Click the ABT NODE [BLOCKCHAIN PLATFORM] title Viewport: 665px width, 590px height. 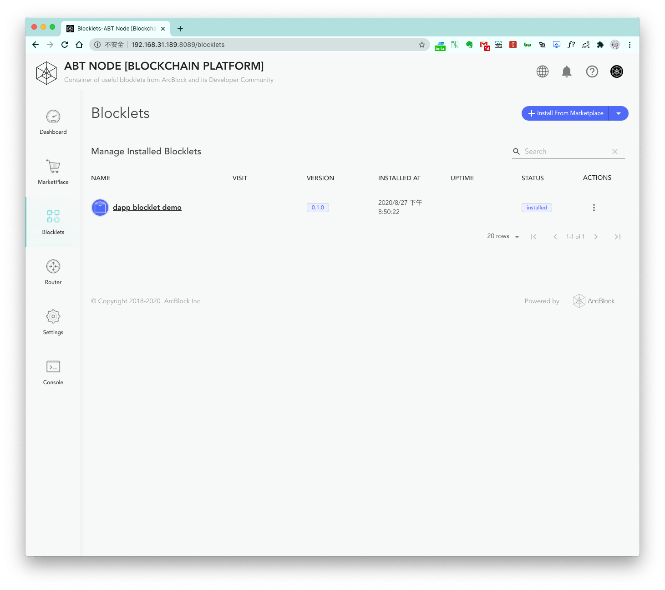[x=164, y=66]
